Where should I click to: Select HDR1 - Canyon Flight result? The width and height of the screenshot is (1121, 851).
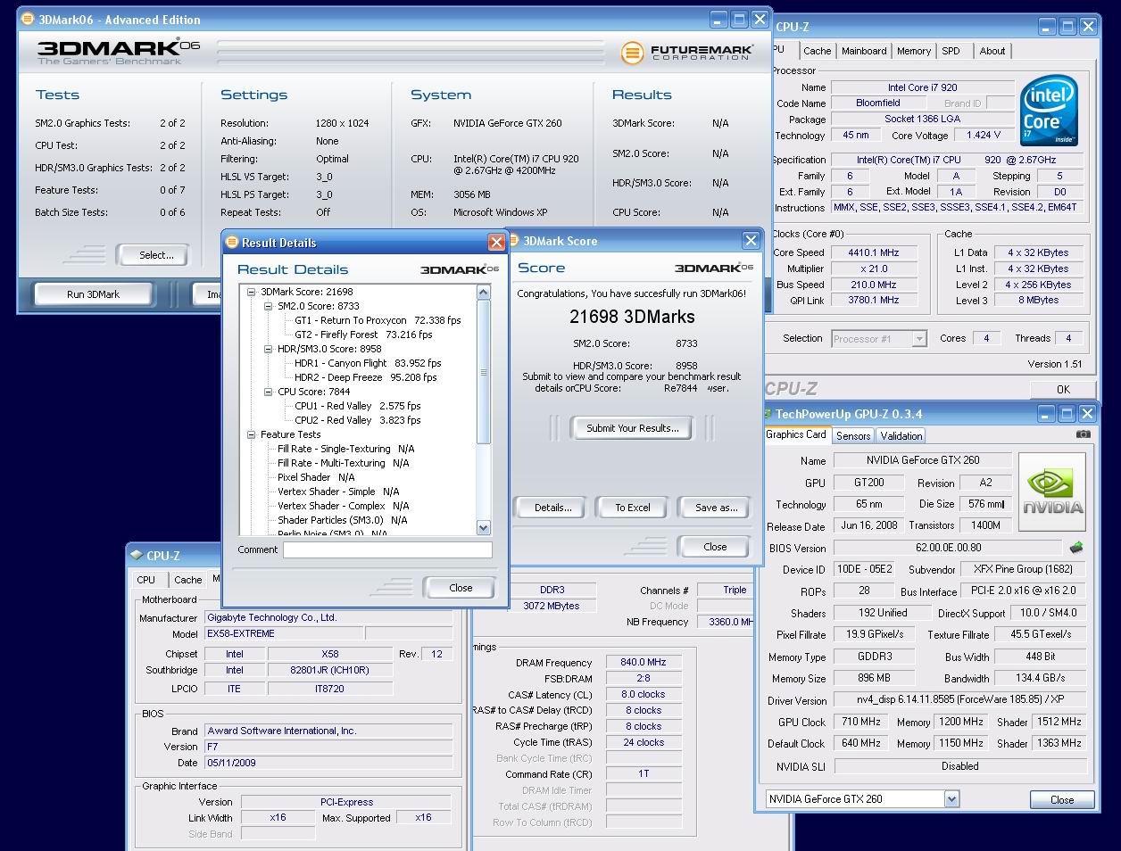coord(368,363)
